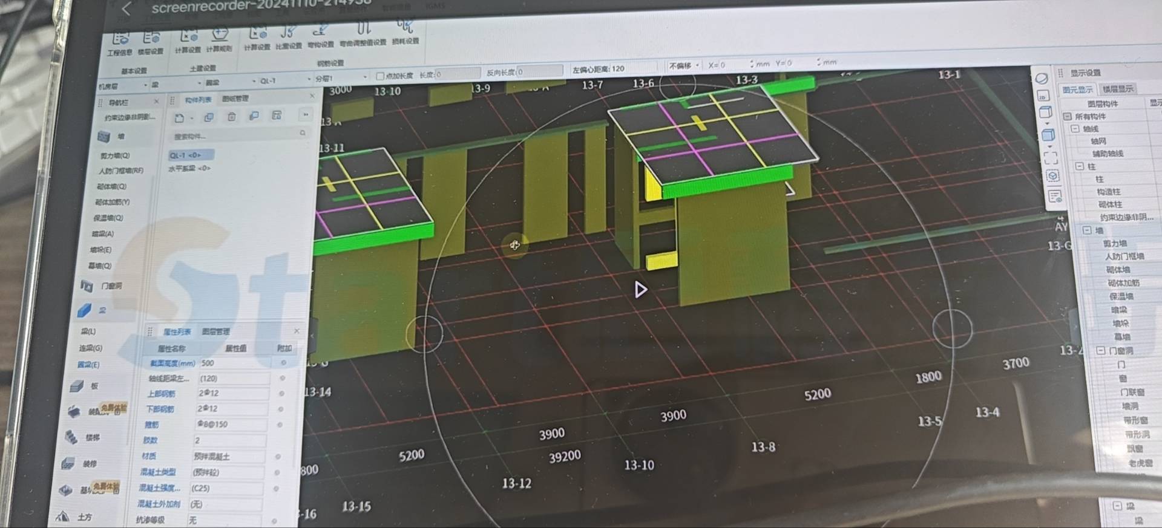Click archive icon in 构件列表 toolbar
The width and height of the screenshot is (1162, 528).
(277, 115)
